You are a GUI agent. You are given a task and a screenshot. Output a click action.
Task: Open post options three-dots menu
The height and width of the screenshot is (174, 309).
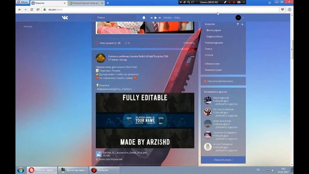[192, 57]
